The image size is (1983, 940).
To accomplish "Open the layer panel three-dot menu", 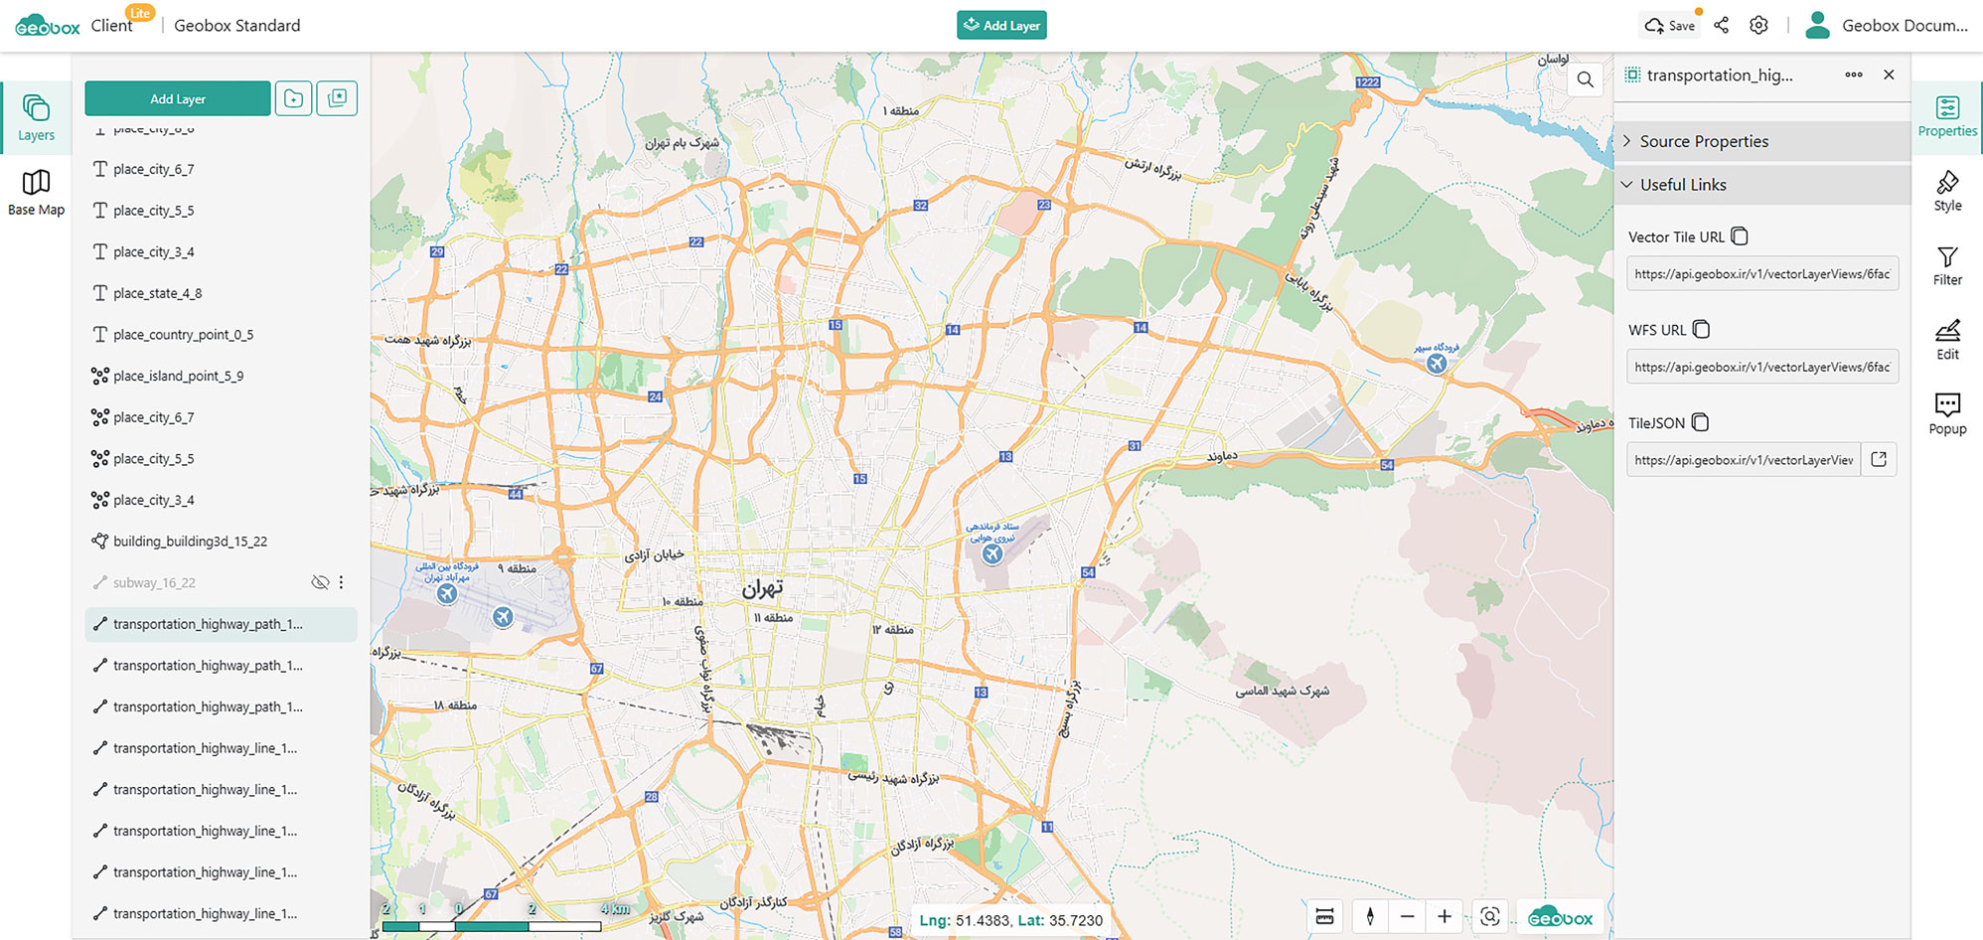I will [x=1854, y=76].
